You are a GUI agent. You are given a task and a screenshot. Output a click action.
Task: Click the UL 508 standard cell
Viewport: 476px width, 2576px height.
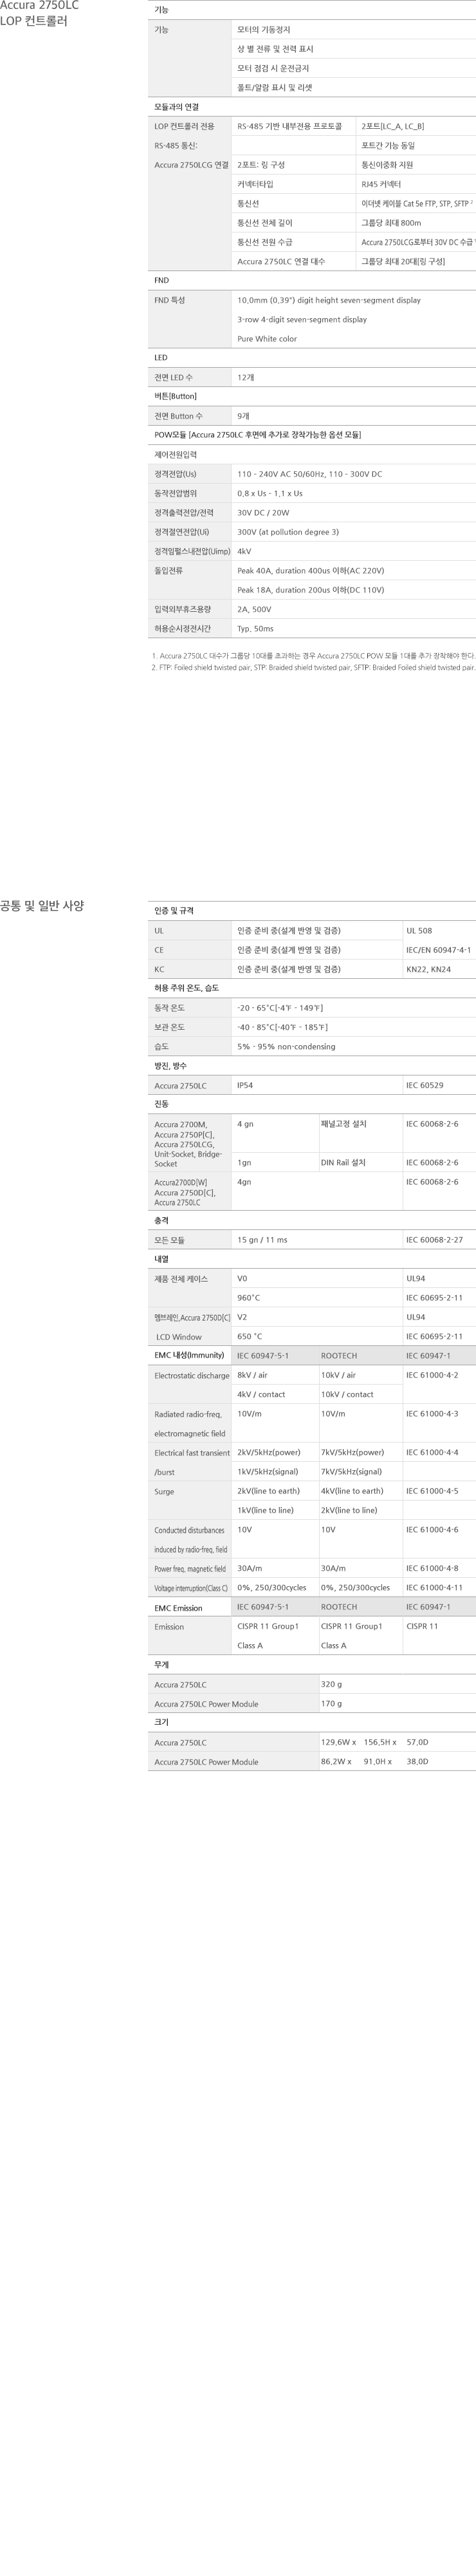point(419,931)
